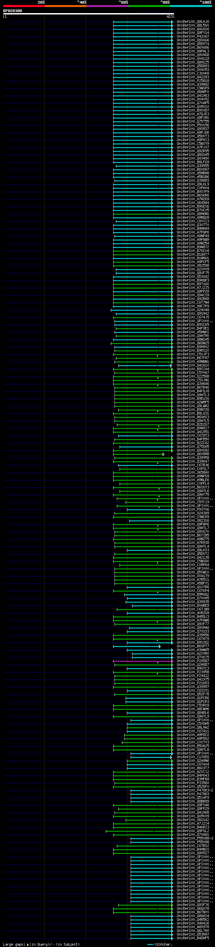Screen dimensions: 215x947
Task: Select the UniRef100_B9S0D7 label
Action: (192, 110)
